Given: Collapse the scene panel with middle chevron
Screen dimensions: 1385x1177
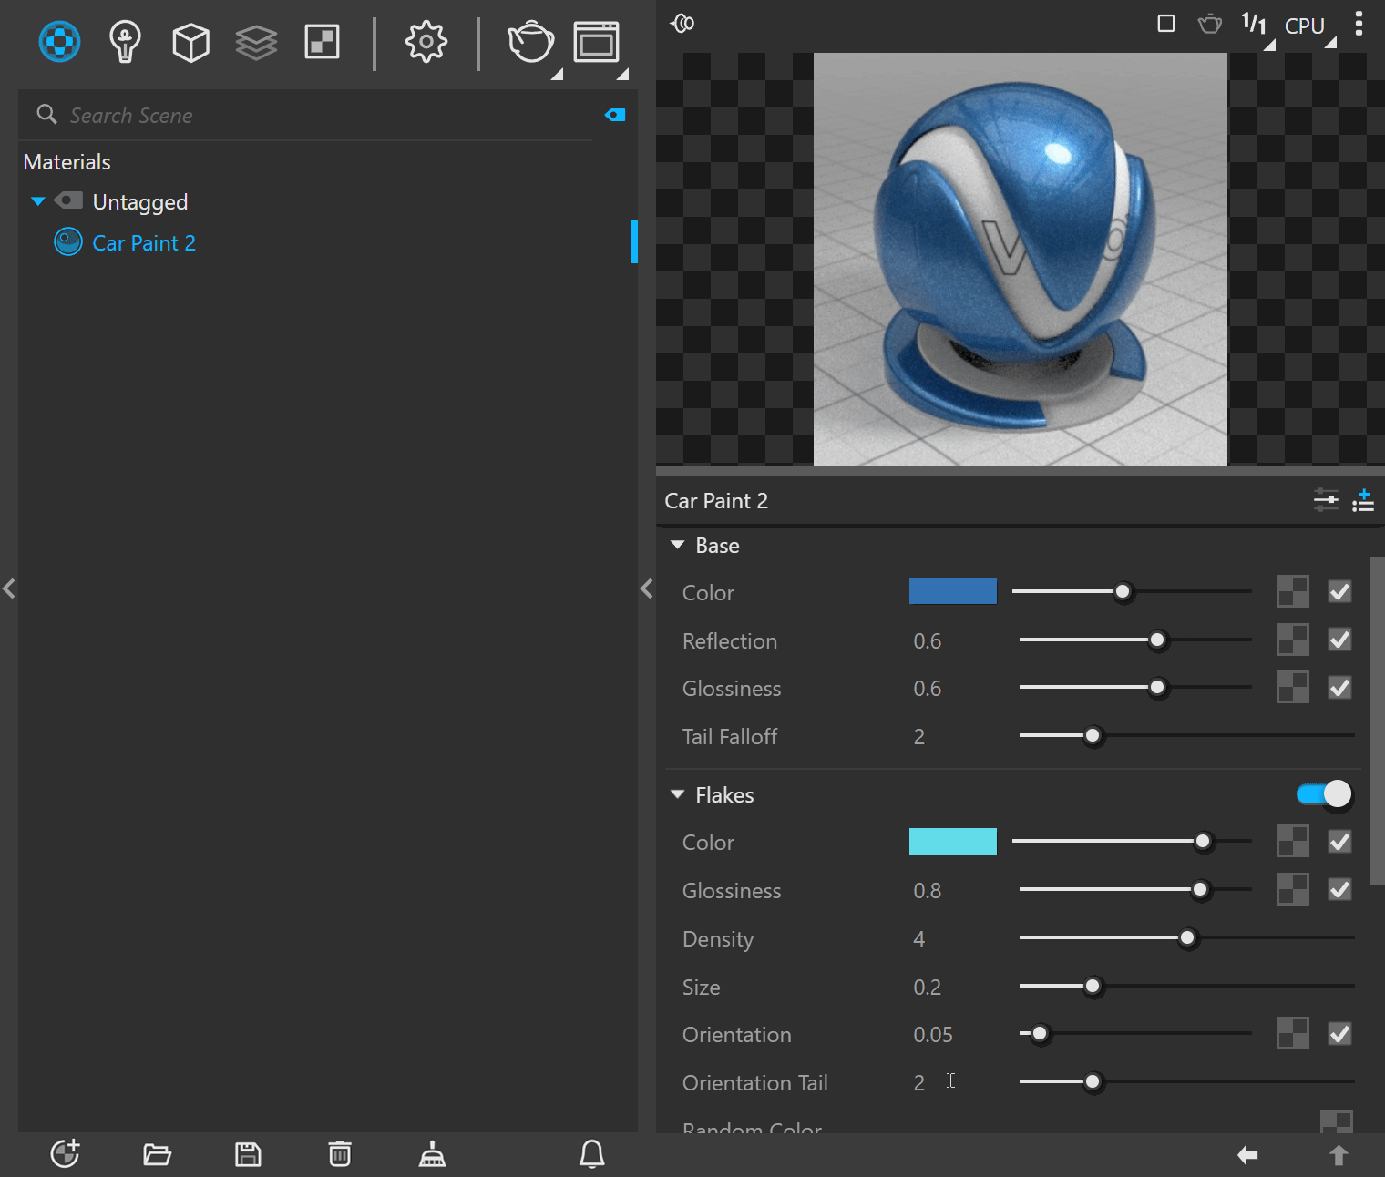Looking at the screenshot, I should tap(647, 588).
